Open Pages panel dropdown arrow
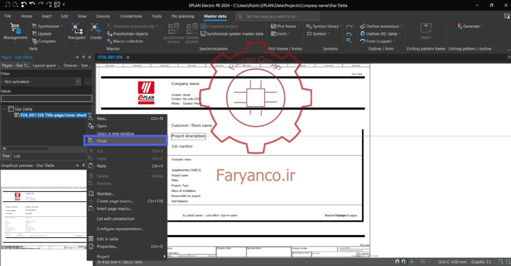Image resolution: width=511 pixels, height=266 pixels. click(x=77, y=57)
